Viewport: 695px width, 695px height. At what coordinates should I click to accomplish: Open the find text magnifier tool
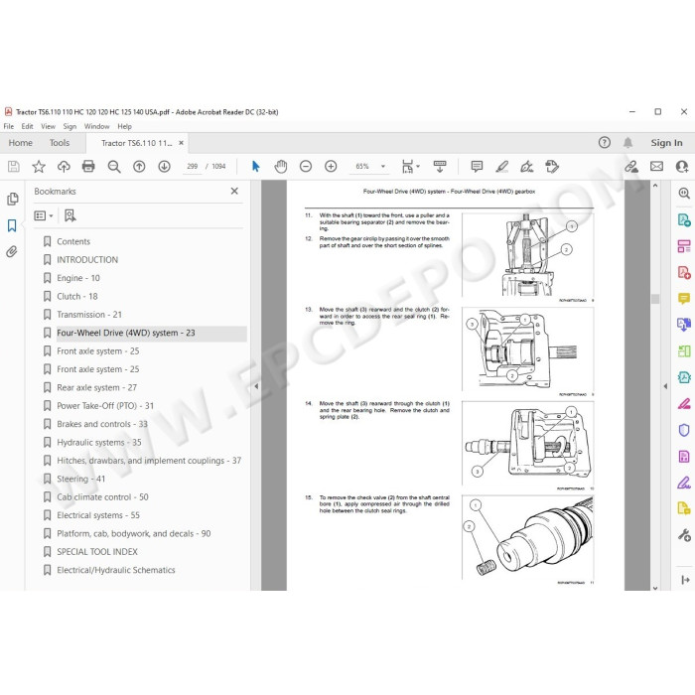click(114, 167)
